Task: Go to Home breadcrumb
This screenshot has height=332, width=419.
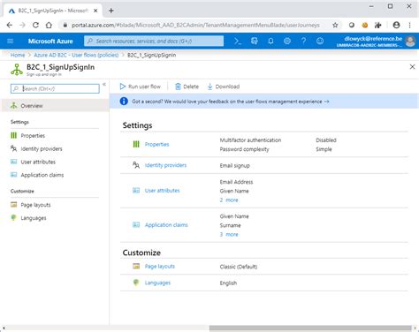Action: click(x=18, y=55)
